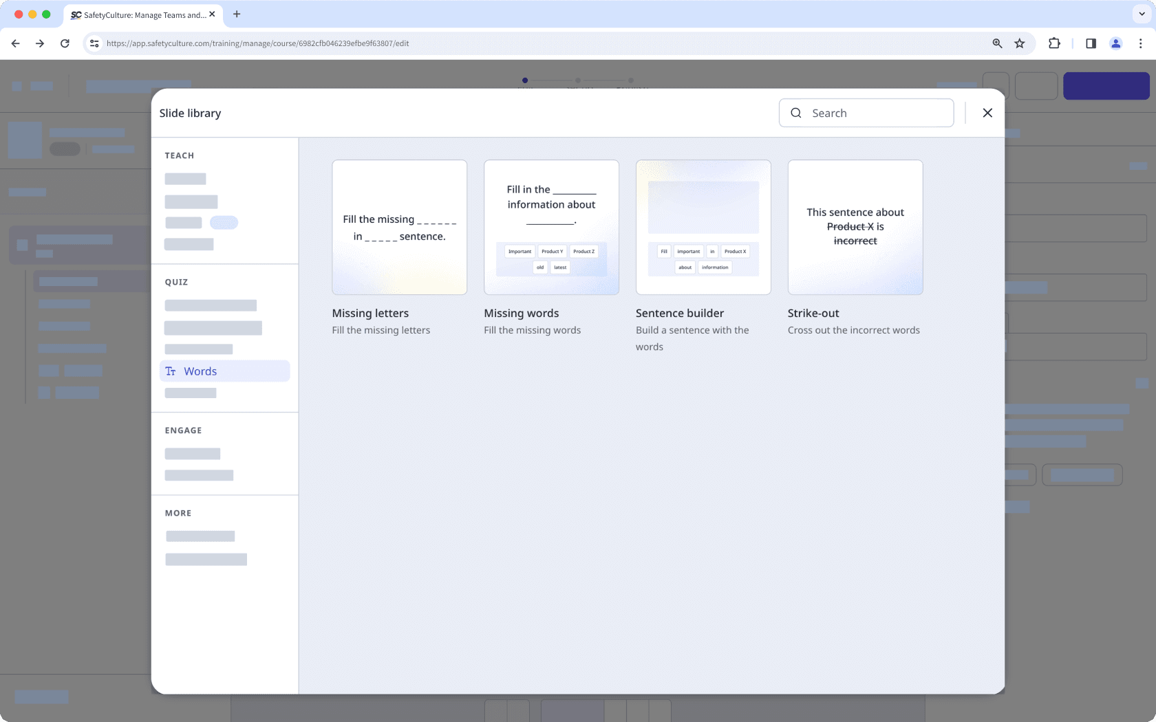Open the browser profile avatar

click(1116, 43)
